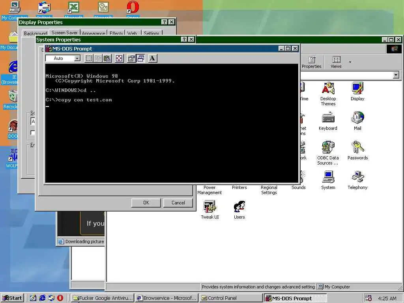Switch to MS-DOS Prompt taskbar button
Image resolution: width=404 pixels, height=303 pixels.
tap(295, 298)
